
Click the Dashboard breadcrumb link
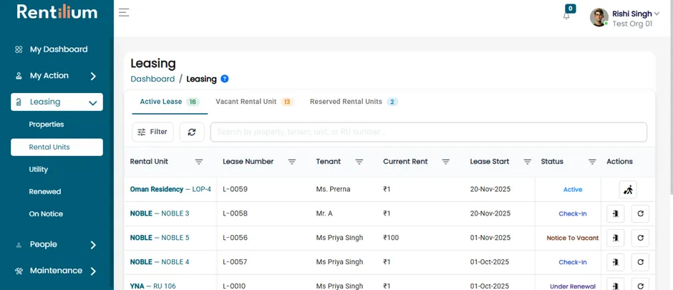152,79
